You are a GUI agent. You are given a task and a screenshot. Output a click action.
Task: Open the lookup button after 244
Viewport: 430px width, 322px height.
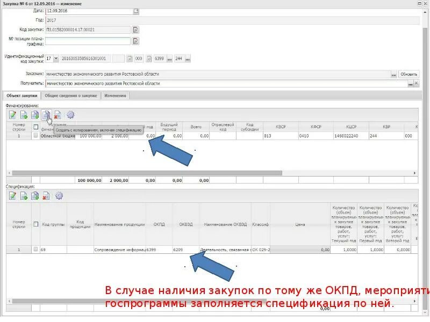[188, 58]
